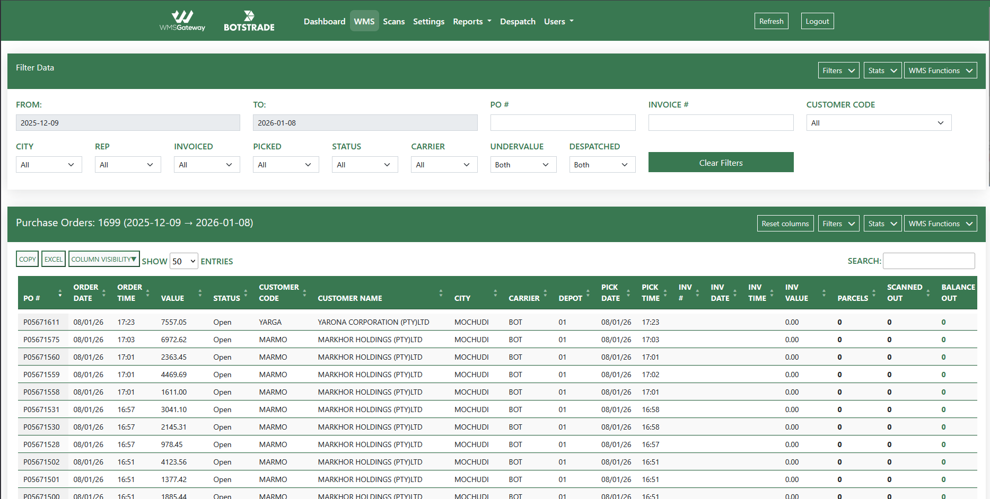This screenshot has width=990, height=499.
Task: Open the Despatch menu item
Action: click(518, 21)
